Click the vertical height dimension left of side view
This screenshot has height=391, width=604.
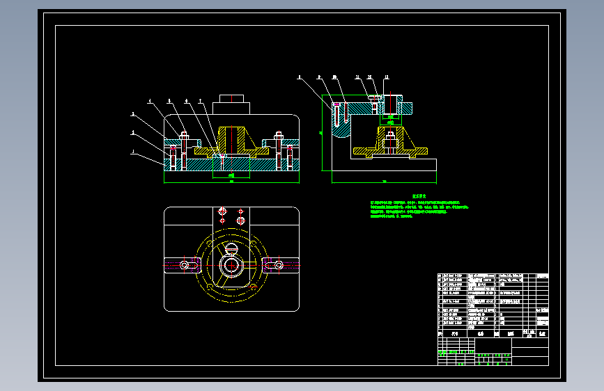(321, 133)
